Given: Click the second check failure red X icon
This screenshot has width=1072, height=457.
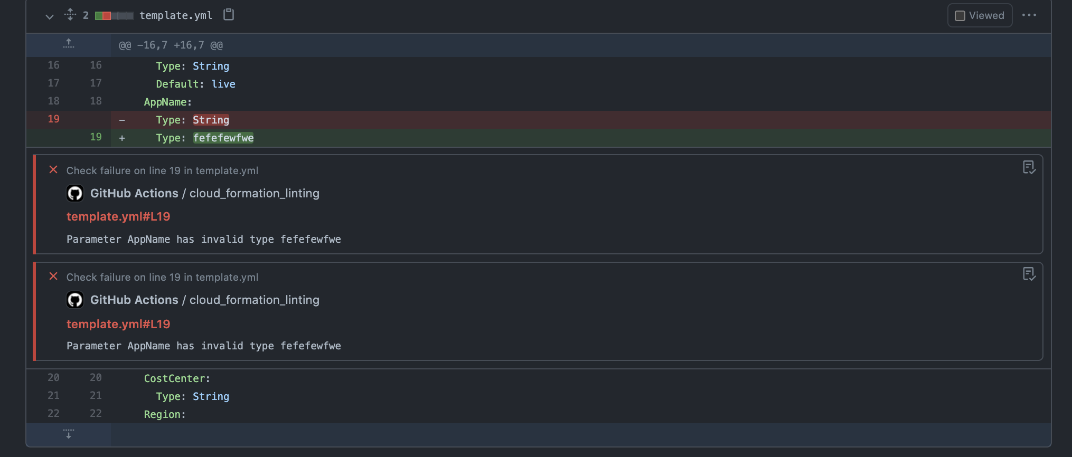Looking at the screenshot, I should (53, 277).
